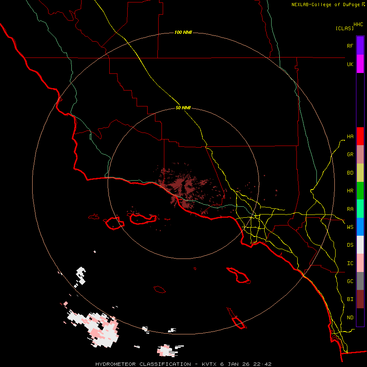Click the GR legend label

(350, 155)
